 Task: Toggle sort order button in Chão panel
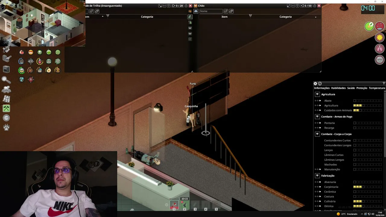click(226, 11)
